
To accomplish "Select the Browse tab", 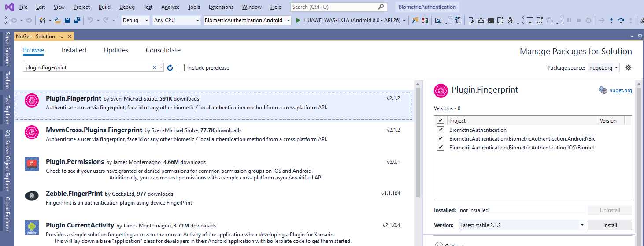I will (x=33, y=50).
